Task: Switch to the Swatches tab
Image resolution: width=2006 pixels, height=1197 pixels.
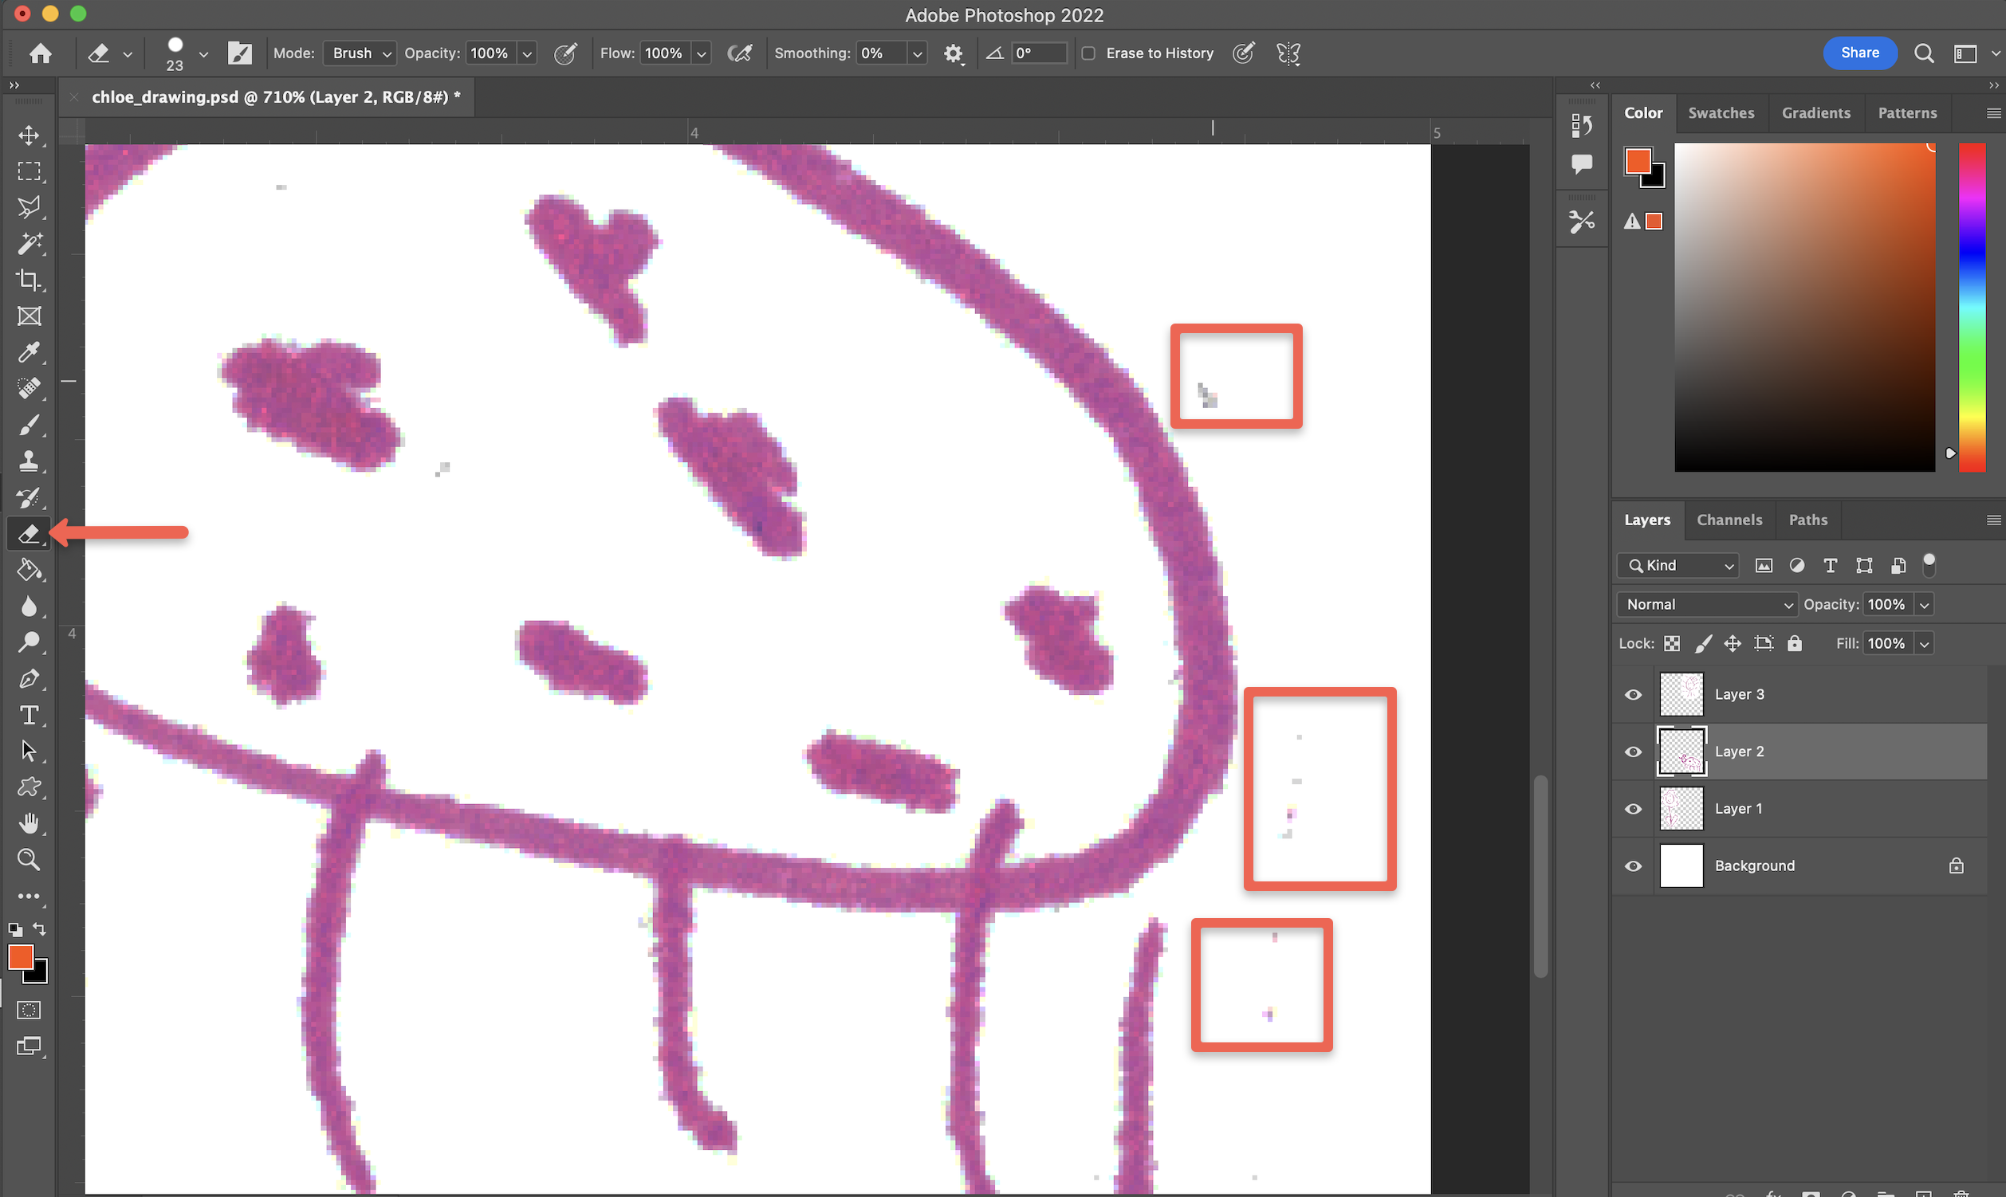Action: pos(1721,113)
